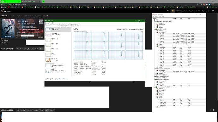
Task: Open HWMonitor File menu
Action: point(153,17)
